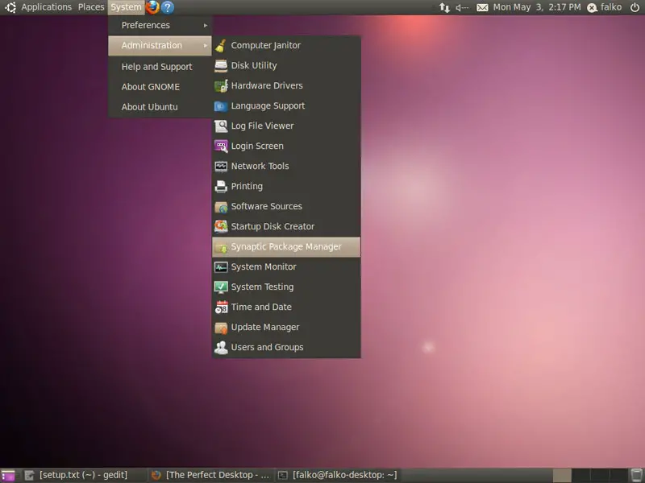Image resolution: width=645 pixels, height=483 pixels.
Task: Launch Startup Disk Creator
Action: tap(286, 226)
